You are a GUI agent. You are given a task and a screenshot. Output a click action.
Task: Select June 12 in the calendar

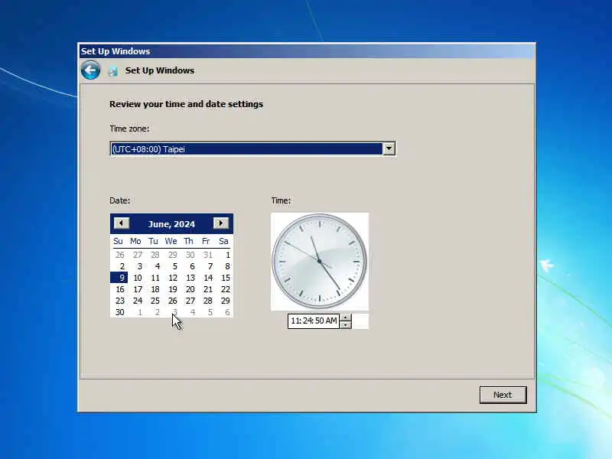173,278
